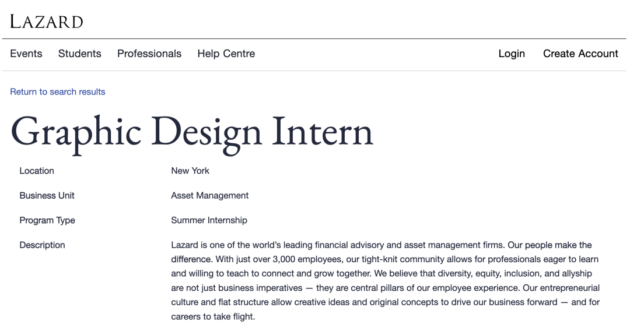Select the Summer Internship value

[x=209, y=220]
